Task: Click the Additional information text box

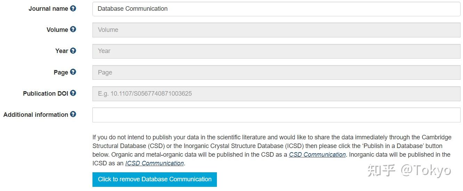Action: point(276,115)
